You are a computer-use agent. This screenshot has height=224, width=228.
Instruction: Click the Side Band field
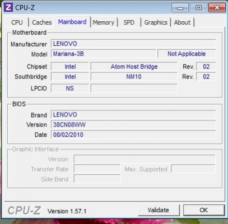tap(97, 179)
